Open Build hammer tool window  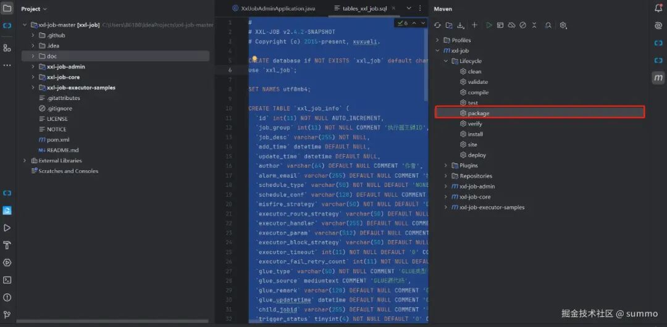(x=7, y=246)
